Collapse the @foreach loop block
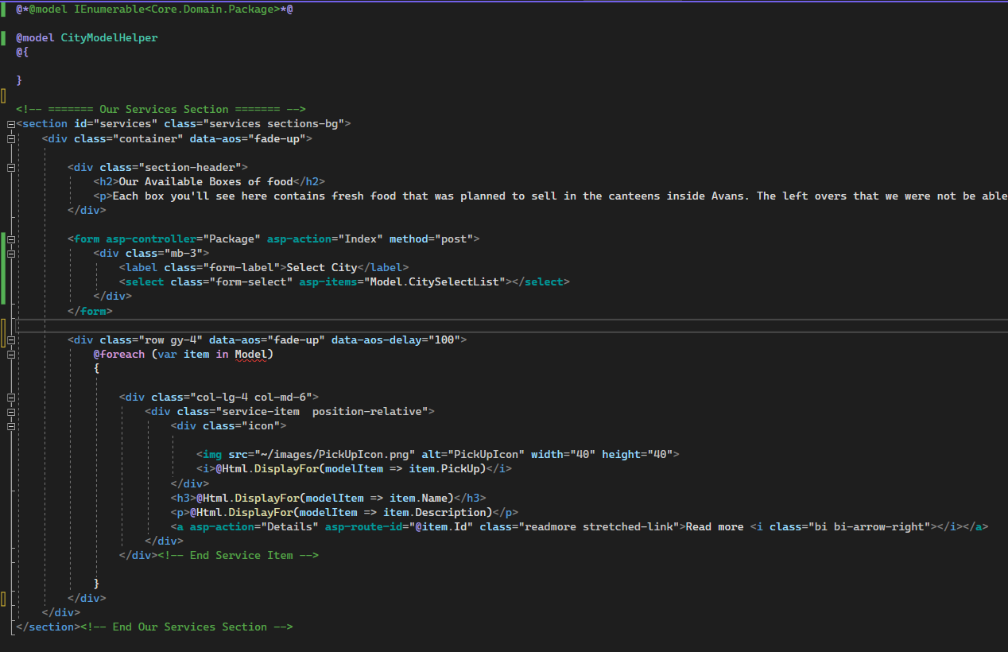The height and width of the screenshot is (652, 1008). (x=10, y=355)
